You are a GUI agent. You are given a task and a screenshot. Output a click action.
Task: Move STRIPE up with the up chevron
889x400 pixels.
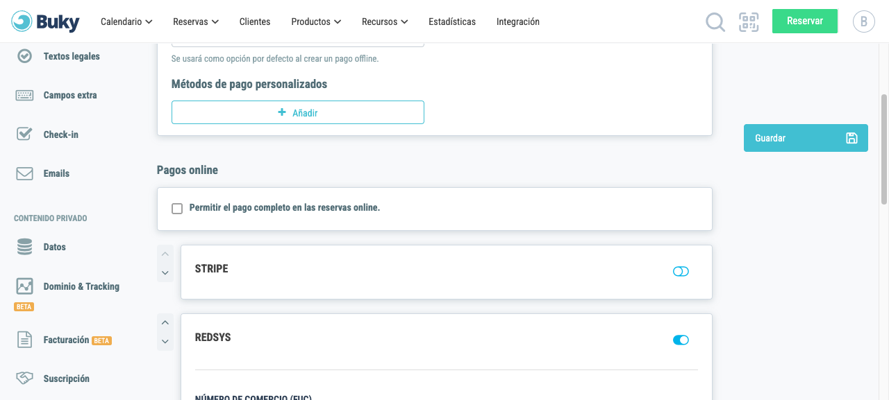165,254
